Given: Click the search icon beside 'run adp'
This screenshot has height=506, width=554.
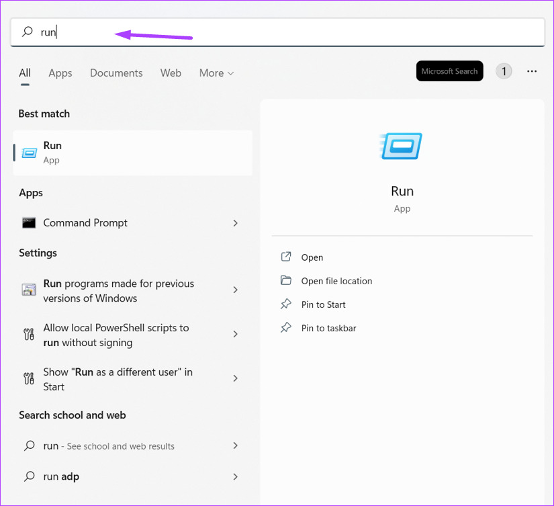Looking at the screenshot, I should [x=30, y=476].
